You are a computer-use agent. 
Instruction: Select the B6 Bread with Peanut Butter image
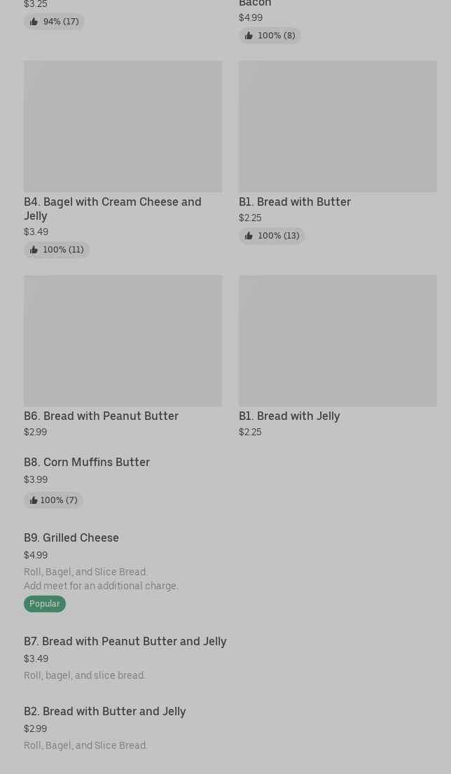point(123,340)
